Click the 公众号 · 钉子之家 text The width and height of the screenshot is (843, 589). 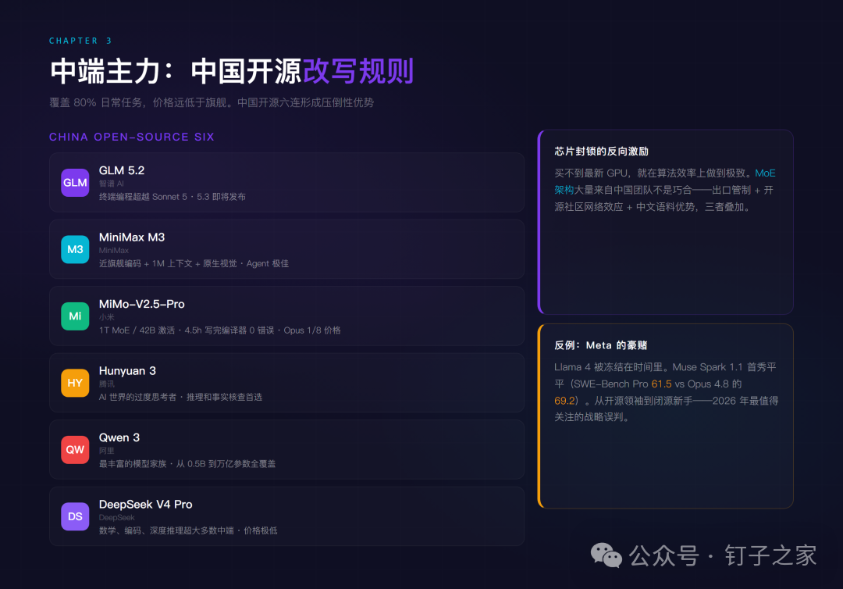point(723,555)
